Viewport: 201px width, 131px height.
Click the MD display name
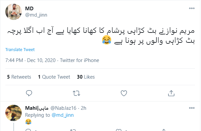click(x=29, y=9)
